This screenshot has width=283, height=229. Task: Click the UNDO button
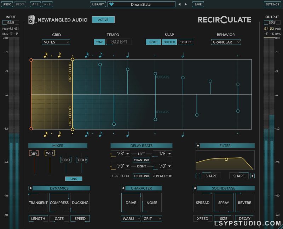[x=7, y=4]
